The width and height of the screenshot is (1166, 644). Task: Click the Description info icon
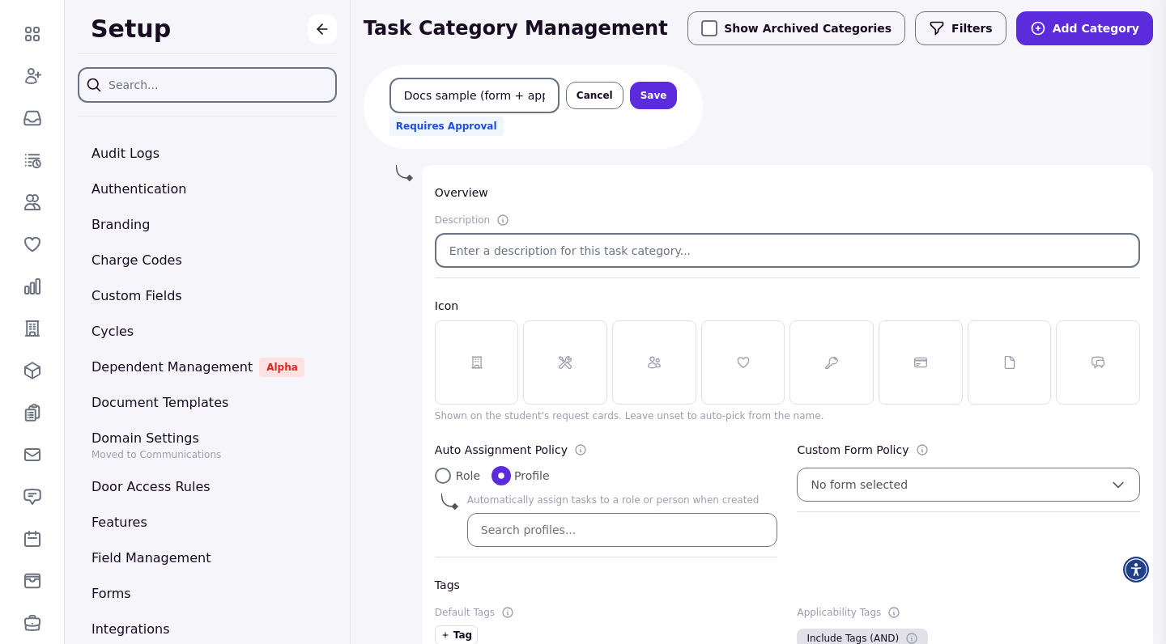point(503,220)
